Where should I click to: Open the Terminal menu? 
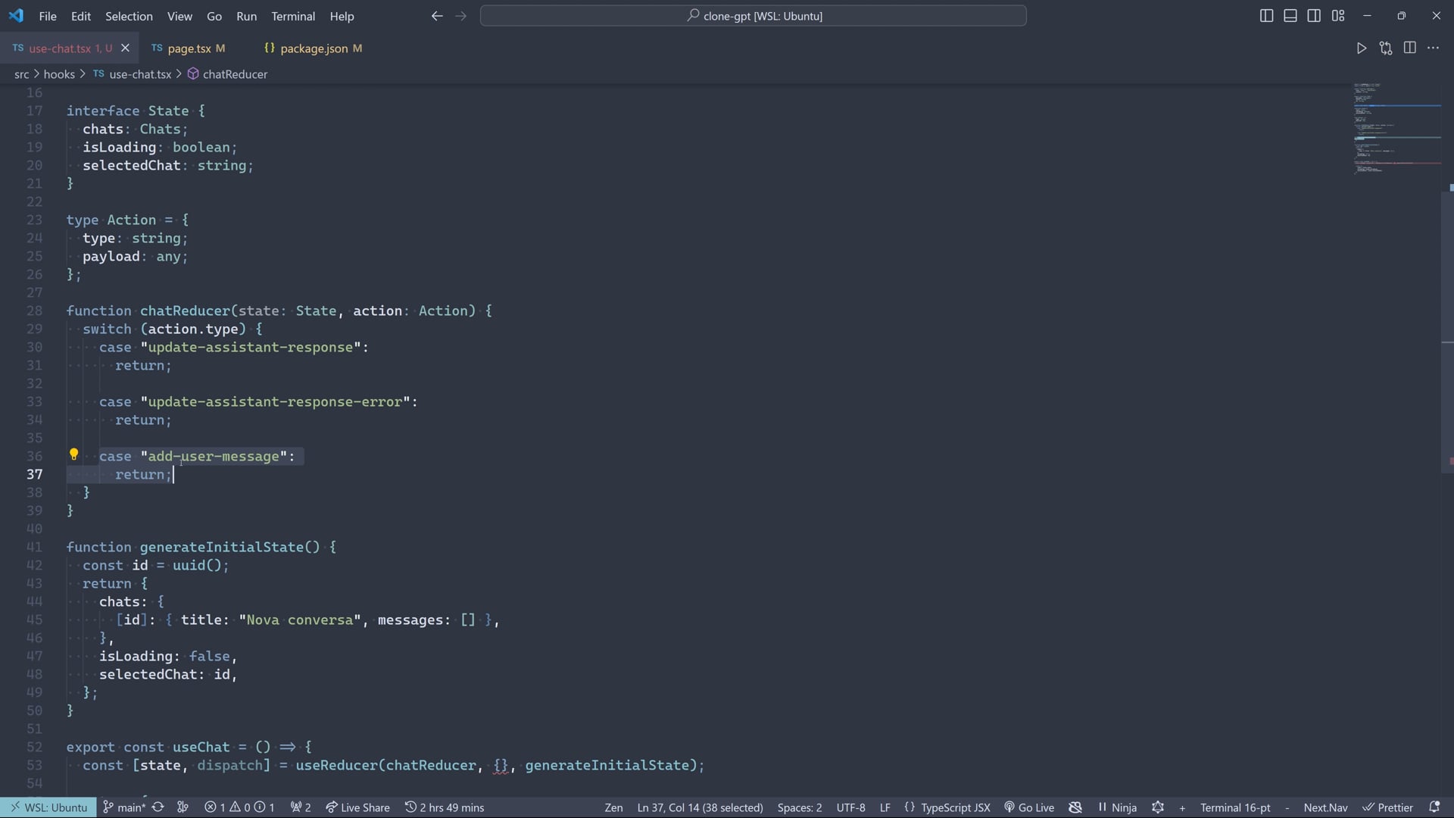[293, 16]
